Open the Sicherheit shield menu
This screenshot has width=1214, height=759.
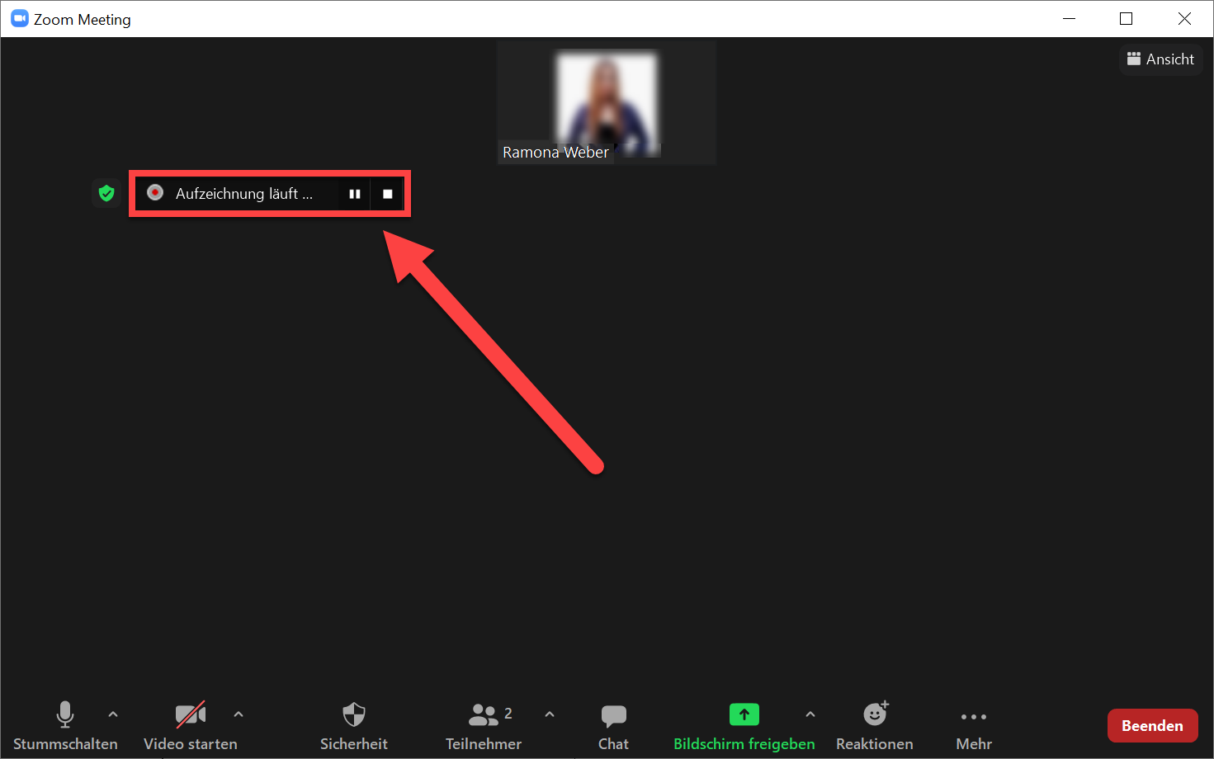point(354,726)
